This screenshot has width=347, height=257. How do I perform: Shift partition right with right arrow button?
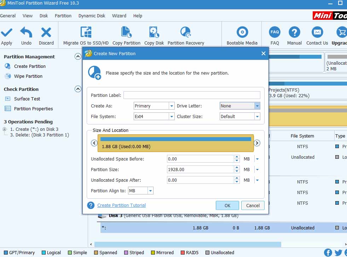(x=257, y=143)
